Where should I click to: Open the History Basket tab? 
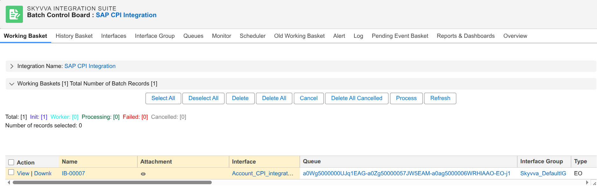tap(74, 36)
